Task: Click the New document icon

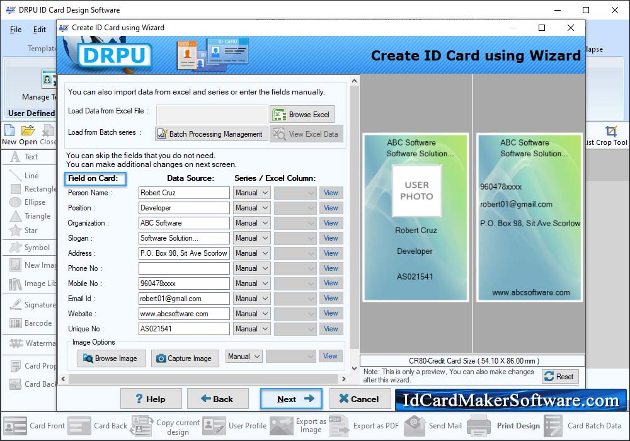Action: point(9,130)
